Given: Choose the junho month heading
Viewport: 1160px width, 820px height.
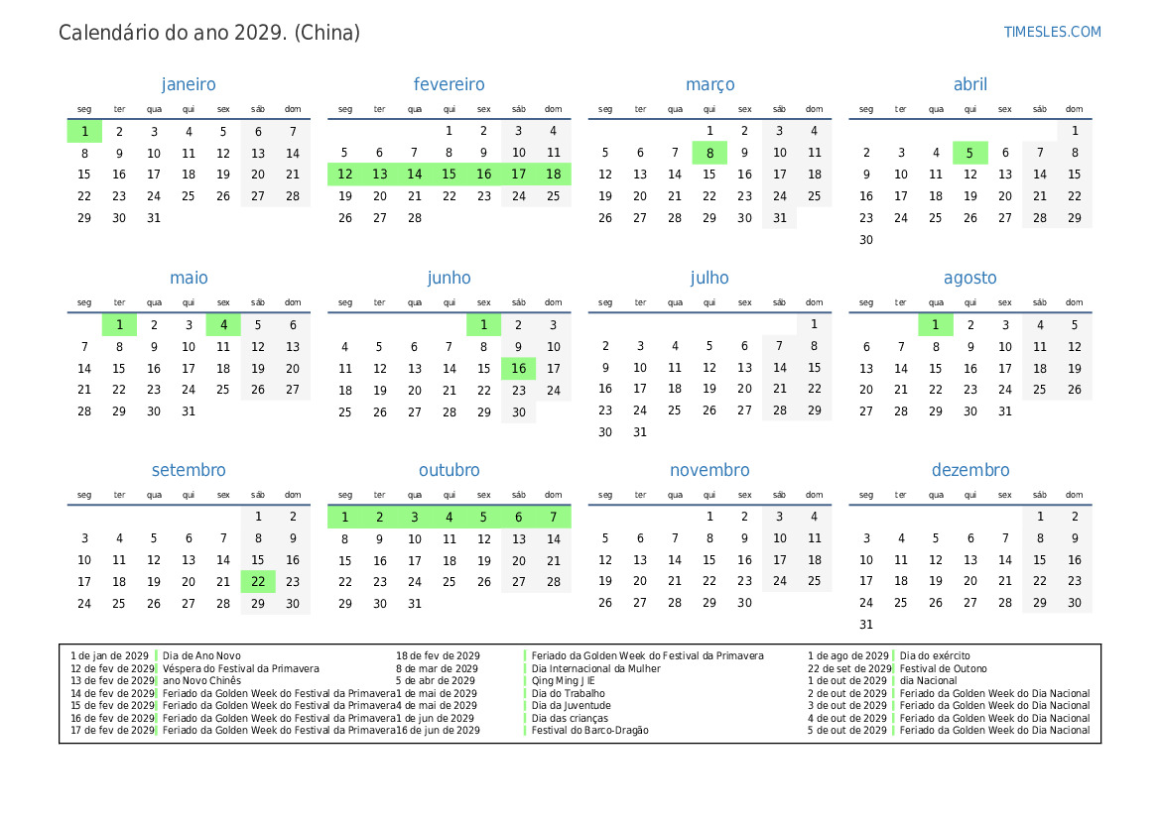Looking at the screenshot, I should point(450,278).
